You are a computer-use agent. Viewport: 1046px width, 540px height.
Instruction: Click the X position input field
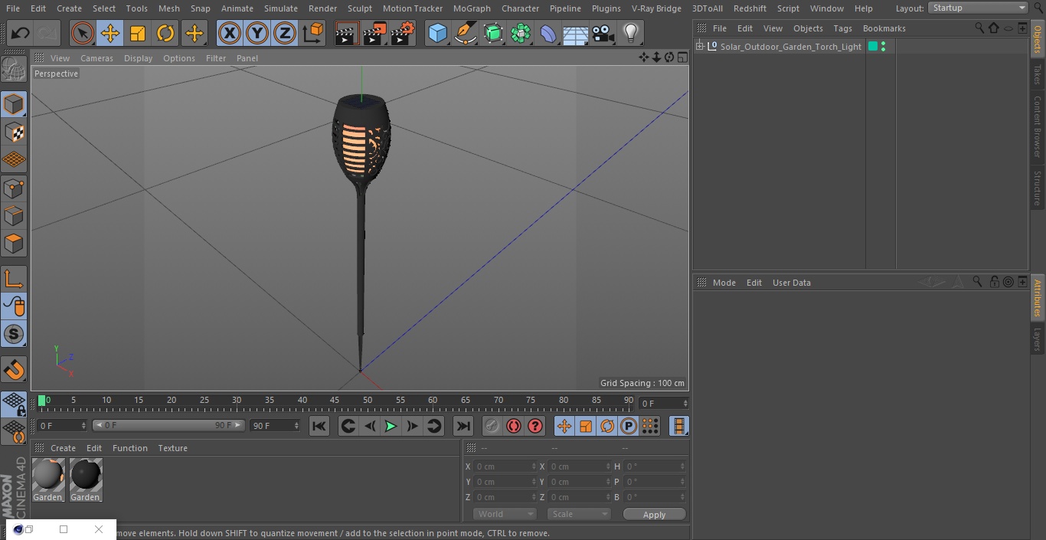[x=504, y=466]
